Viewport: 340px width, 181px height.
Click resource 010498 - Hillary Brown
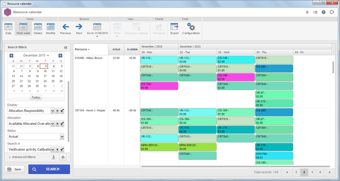(x=89, y=58)
